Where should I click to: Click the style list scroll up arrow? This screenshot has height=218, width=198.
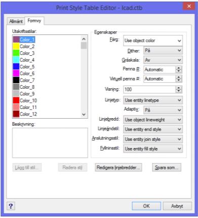click(x=84, y=39)
